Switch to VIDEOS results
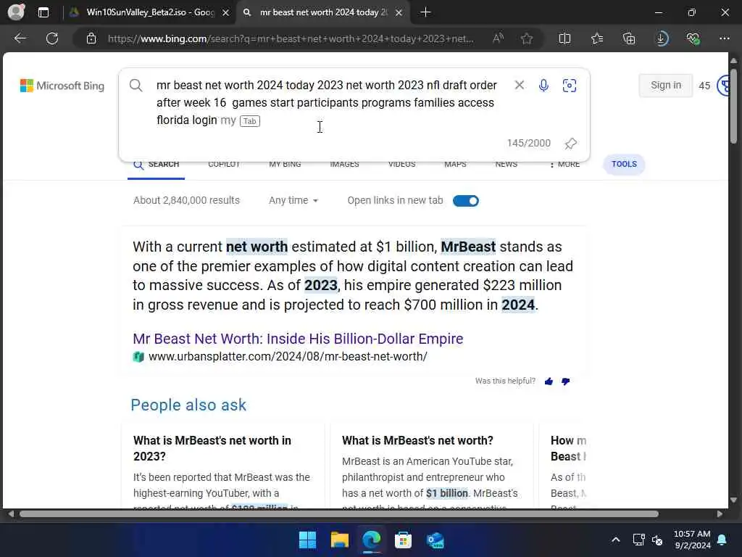The height and width of the screenshot is (557, 742). (x=401, y=165)
